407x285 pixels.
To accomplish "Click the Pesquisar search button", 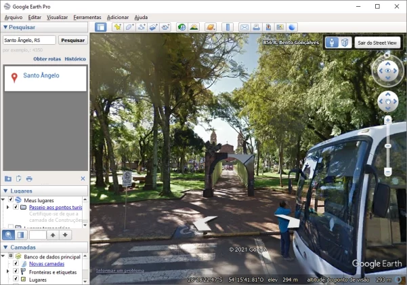I will point(73,40).
